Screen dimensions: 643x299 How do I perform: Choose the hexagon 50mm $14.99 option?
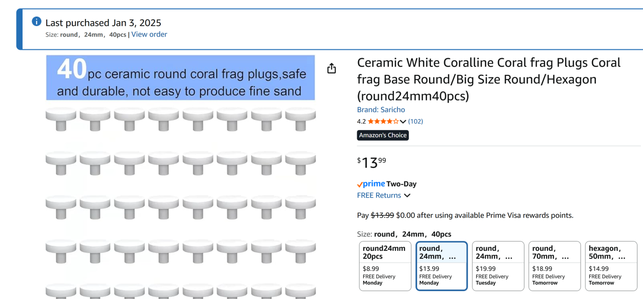(611, 266)
